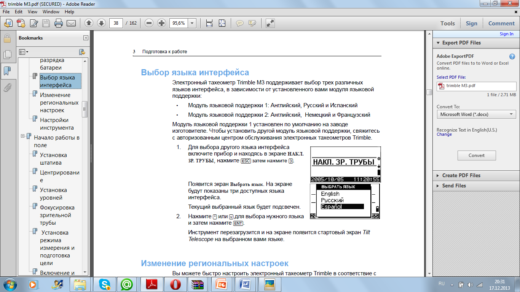
Task: Open the File menu
Action: point(6,12)
